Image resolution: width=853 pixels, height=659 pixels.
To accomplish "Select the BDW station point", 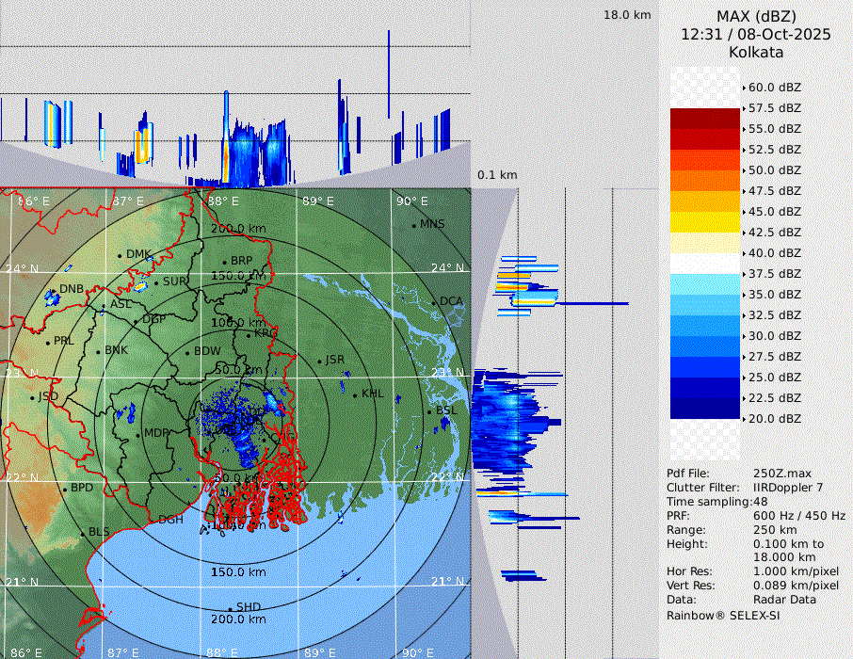I will (x=187, y=352).
